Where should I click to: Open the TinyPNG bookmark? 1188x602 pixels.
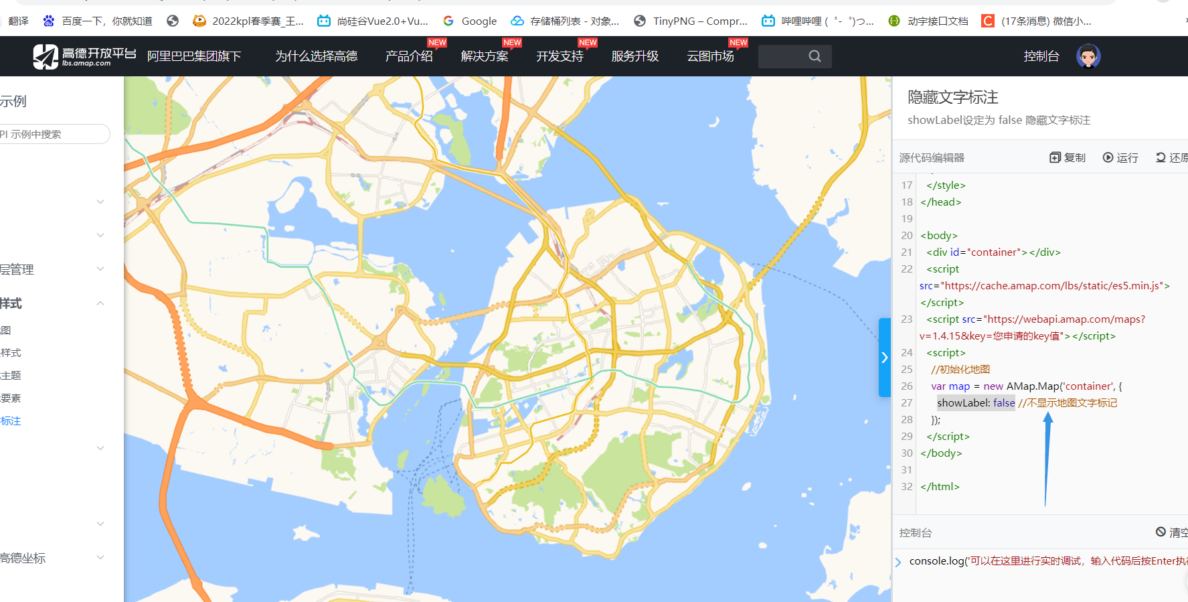click(691, 21)
